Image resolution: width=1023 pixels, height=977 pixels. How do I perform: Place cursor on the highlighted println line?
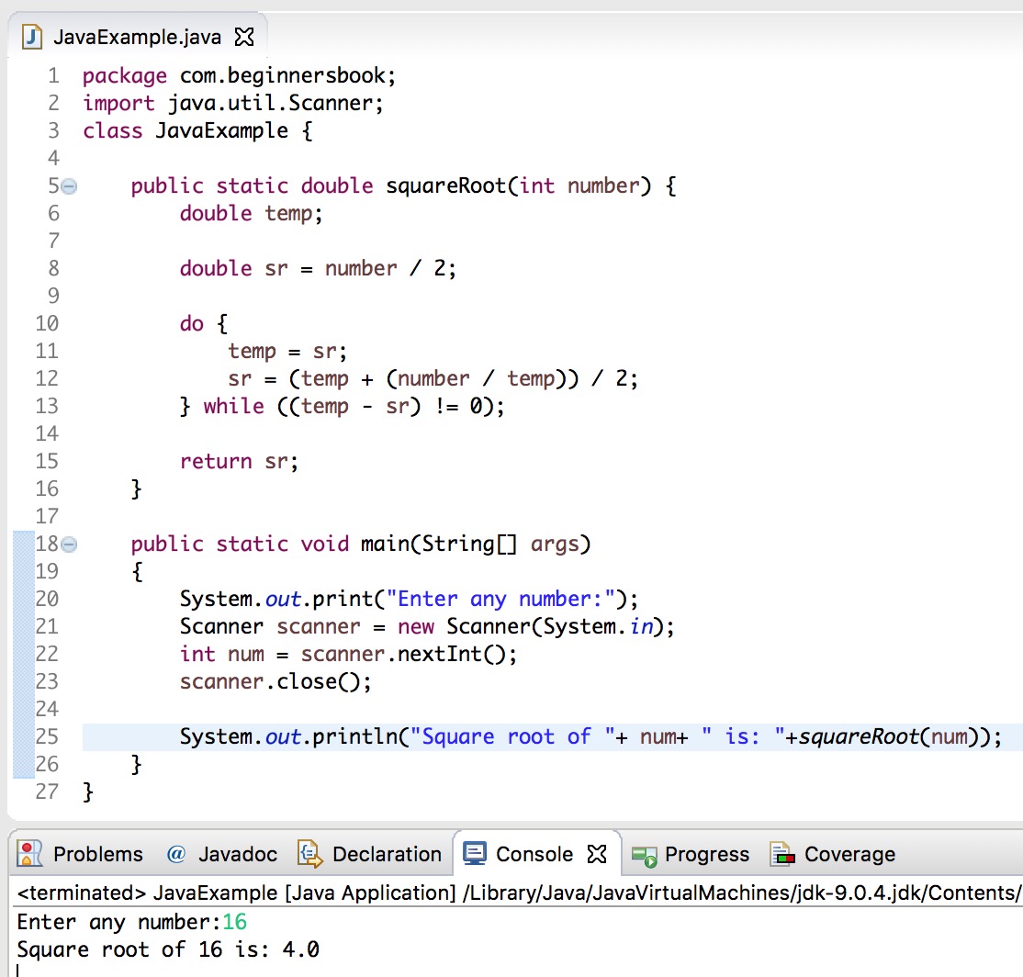point(551,736)
